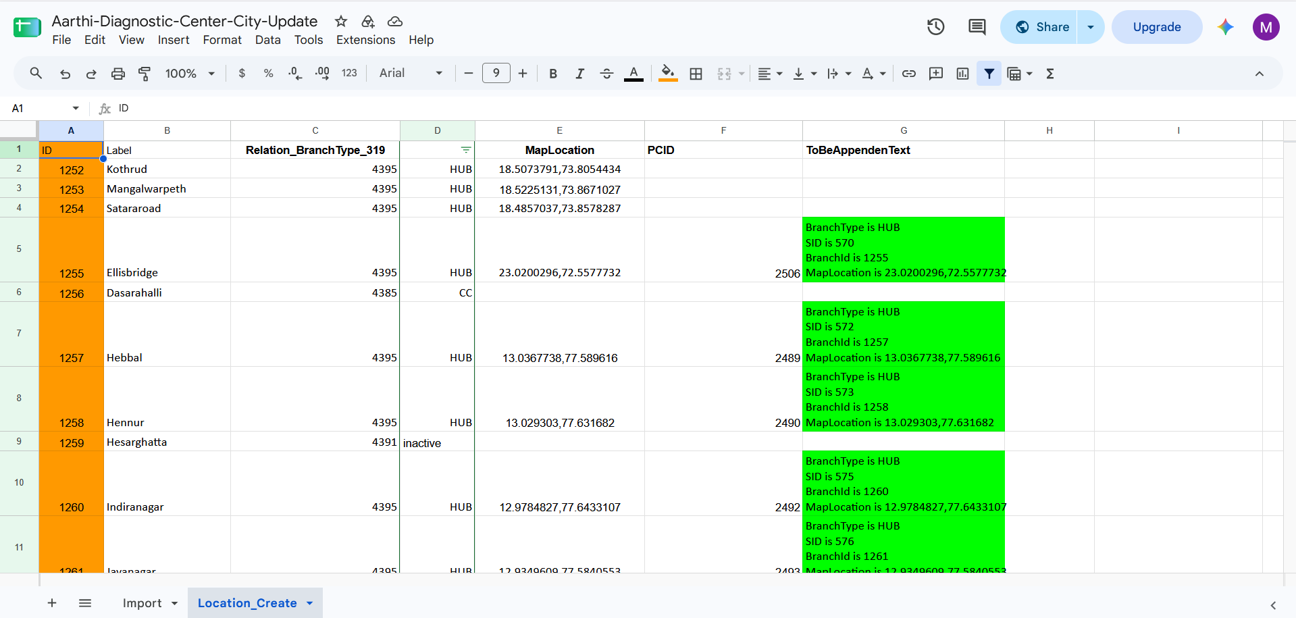The height and width of the screenshot is (618, 1296).
Task: Apply strikethrough formatting
Action: coord(606,74)
